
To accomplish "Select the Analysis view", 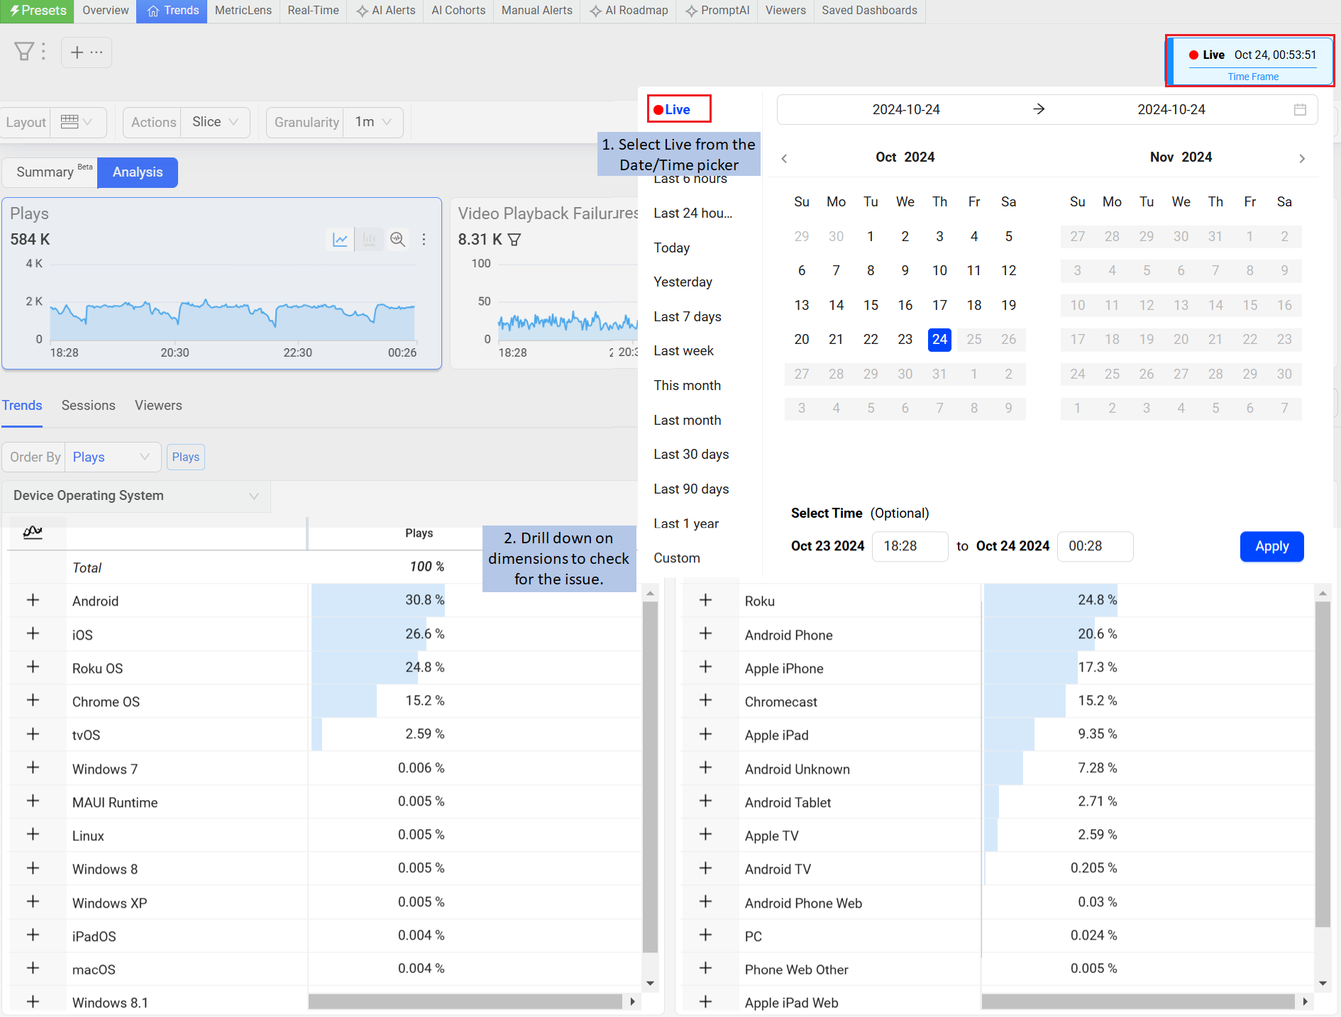I will [x=138, y=172].
